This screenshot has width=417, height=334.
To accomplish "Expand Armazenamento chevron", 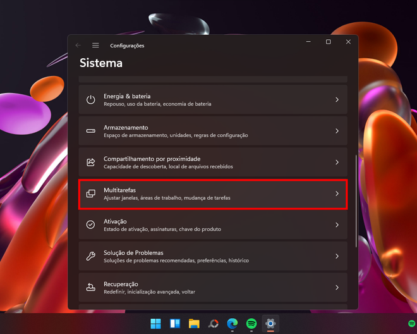I will tap(337, 131).
